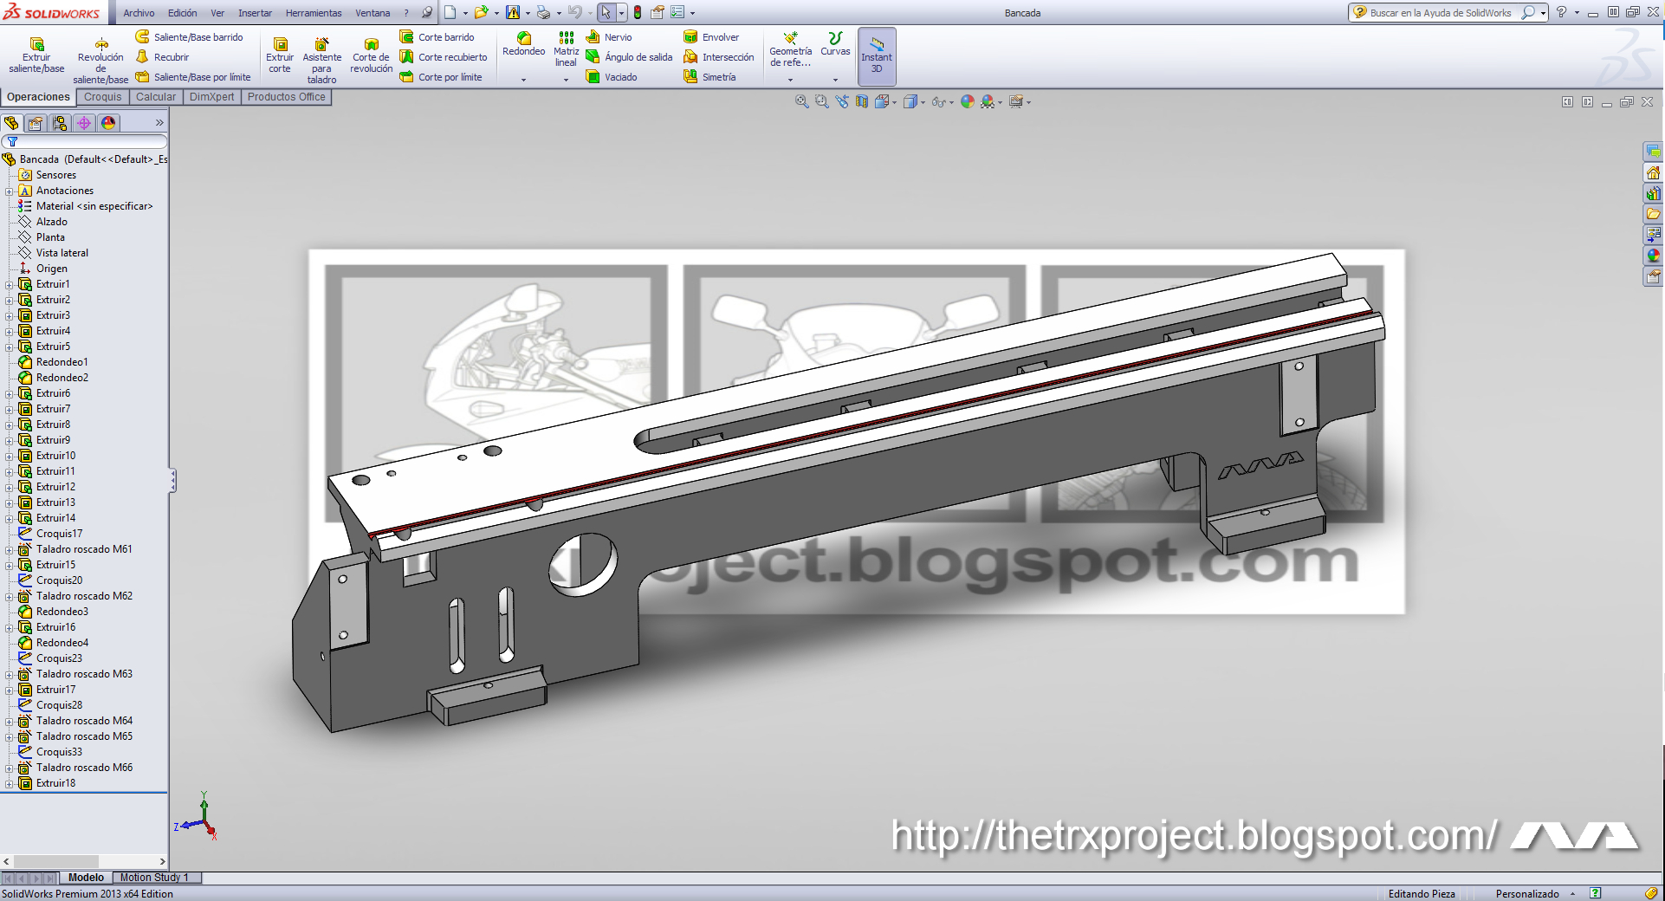This screenshot has width=1665, height=901.
Task: Open the DimXpertManager panel tab
Action: click(x=84, y=123)
